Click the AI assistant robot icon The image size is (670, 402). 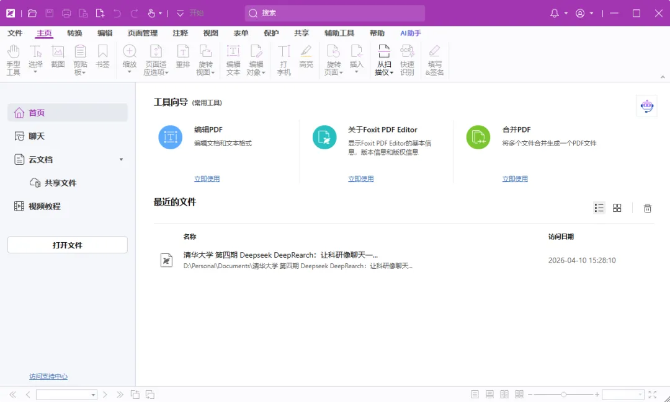(x=646, y=105)
